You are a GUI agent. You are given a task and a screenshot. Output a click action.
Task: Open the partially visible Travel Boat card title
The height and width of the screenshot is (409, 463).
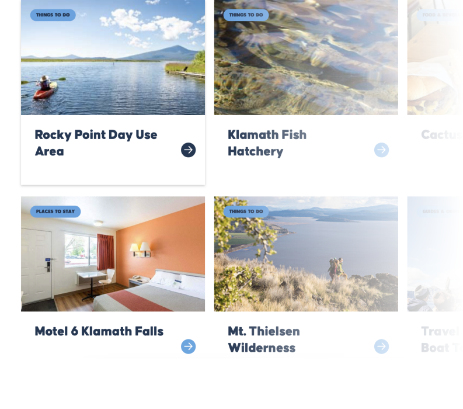tap(442, 339)
